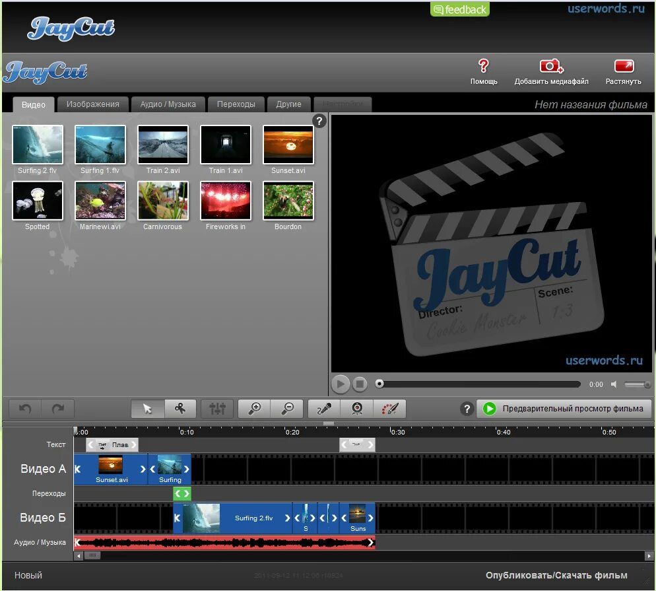Image resolution: width=656 pixels, height=591 pixels.
Task: Click the Нет названия фильма title
Action: tap(591, 104)
